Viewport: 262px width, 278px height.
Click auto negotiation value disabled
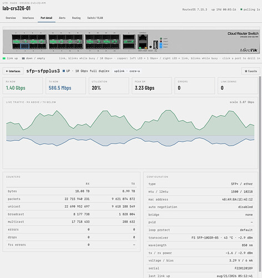tap(245, 207)
